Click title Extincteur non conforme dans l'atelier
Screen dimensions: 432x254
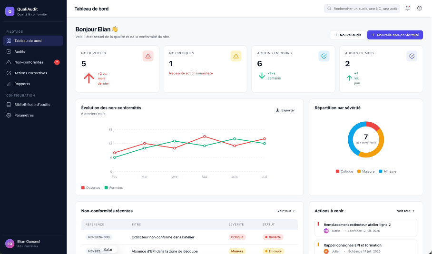[x=163, y=237]
